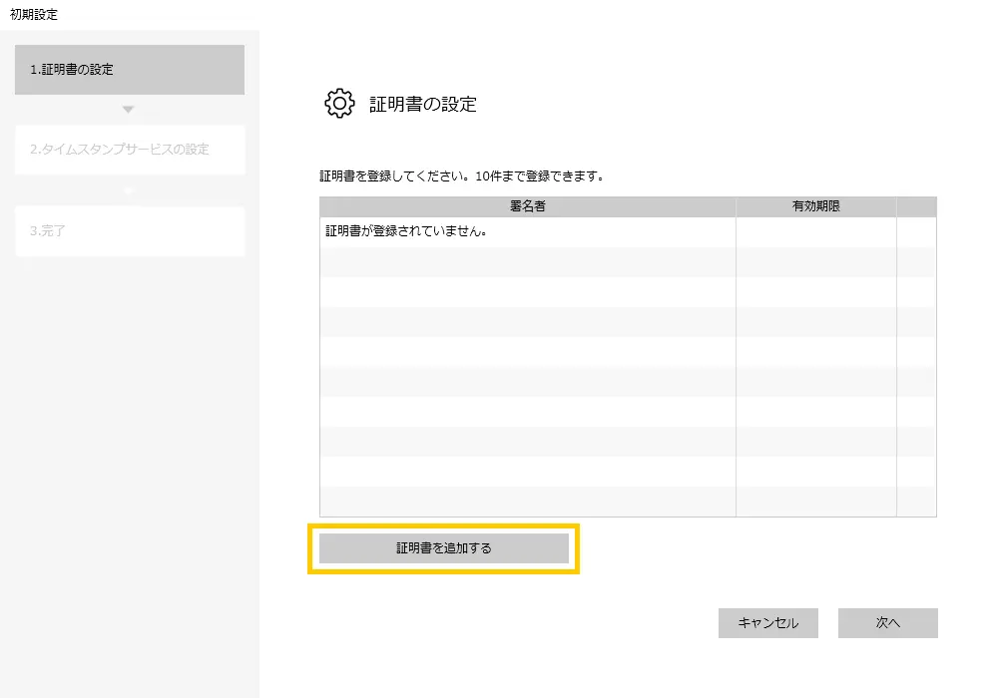Select the 1.証明書の設定 step
This screenshot has width=998, height=698.
point(130,70)
